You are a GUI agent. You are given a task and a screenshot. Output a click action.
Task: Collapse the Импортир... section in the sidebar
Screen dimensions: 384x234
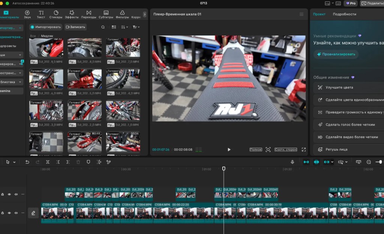pyautogui.click(x=11, y=28)
